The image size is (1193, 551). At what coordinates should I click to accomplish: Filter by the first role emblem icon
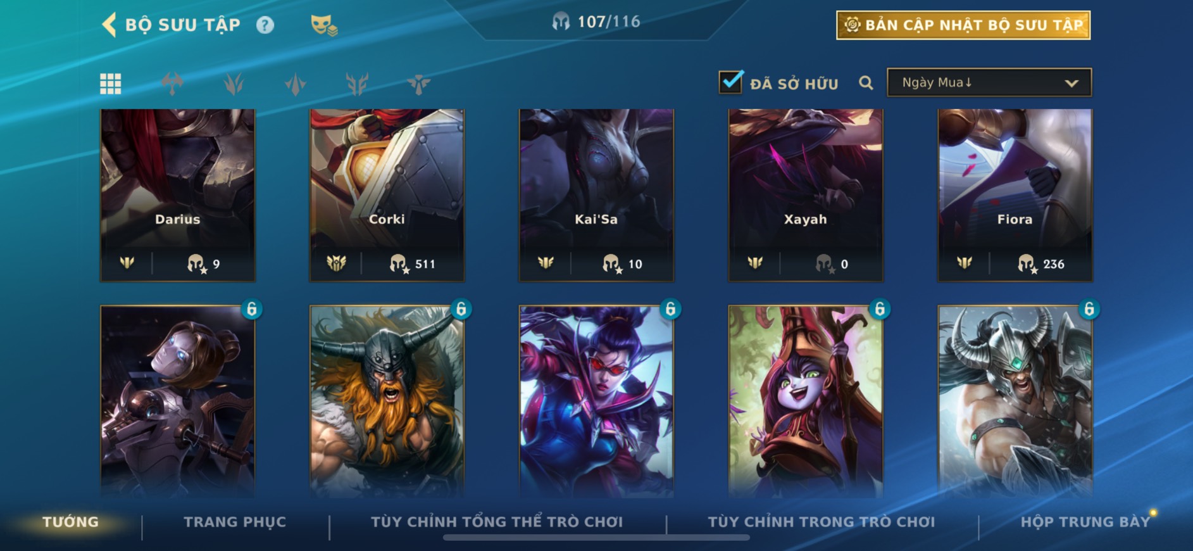click(172, 84)
